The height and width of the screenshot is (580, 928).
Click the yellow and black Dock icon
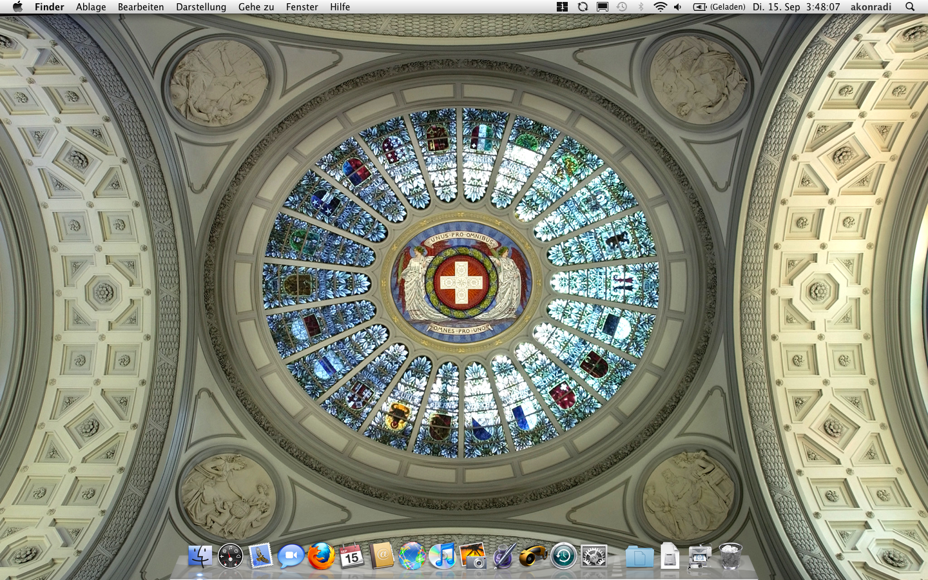tap(533, 556)
